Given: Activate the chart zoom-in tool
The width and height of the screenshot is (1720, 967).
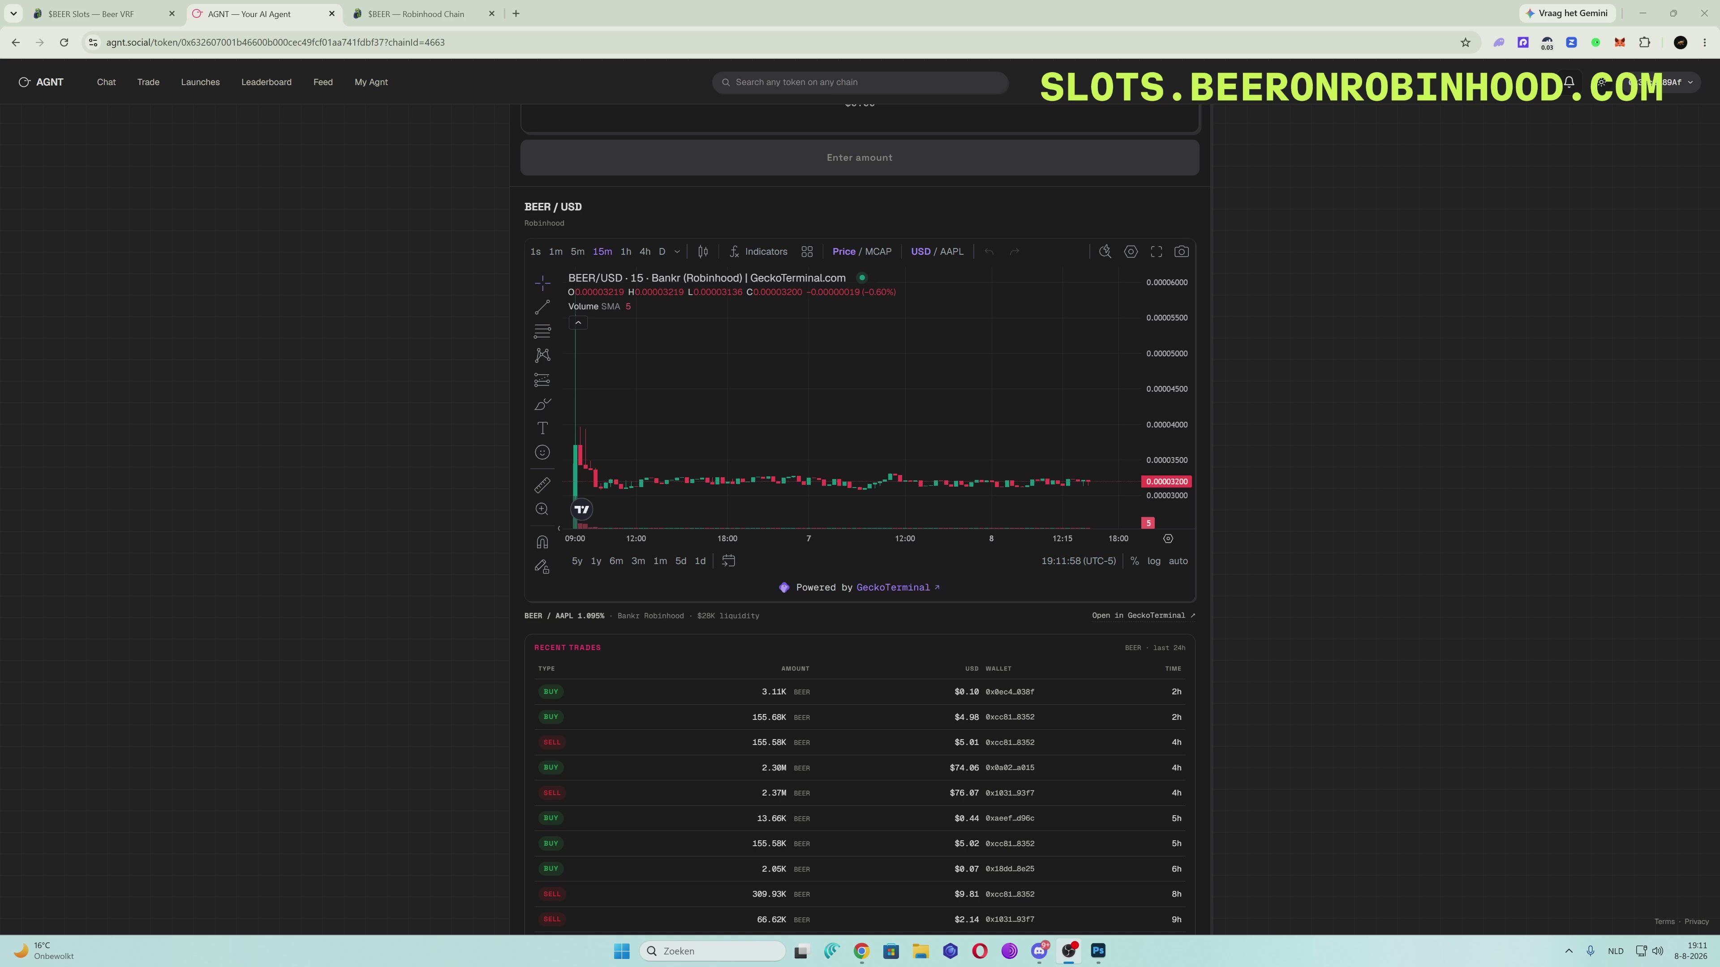Looking at the screenshot, I should 542,509.
